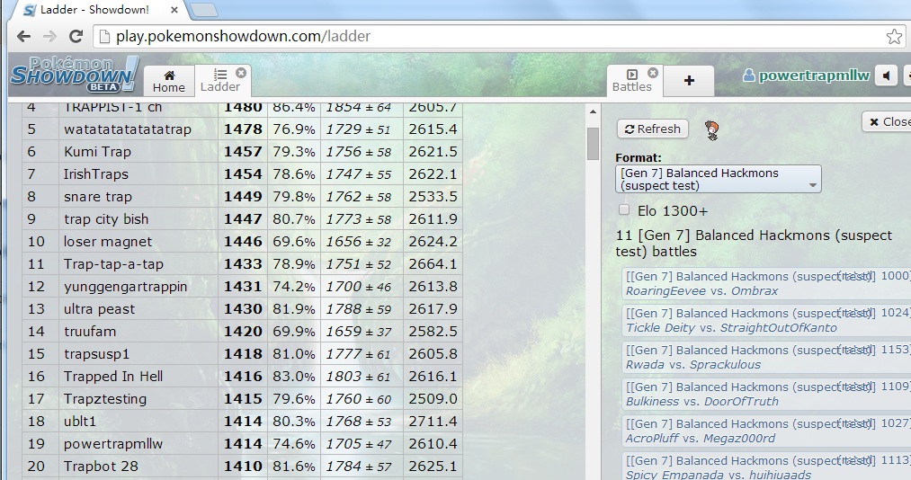The width and height of the screenshot is (911, 480).
Task: Click the ladder scrollbar thumb
Action: (593, 143)
